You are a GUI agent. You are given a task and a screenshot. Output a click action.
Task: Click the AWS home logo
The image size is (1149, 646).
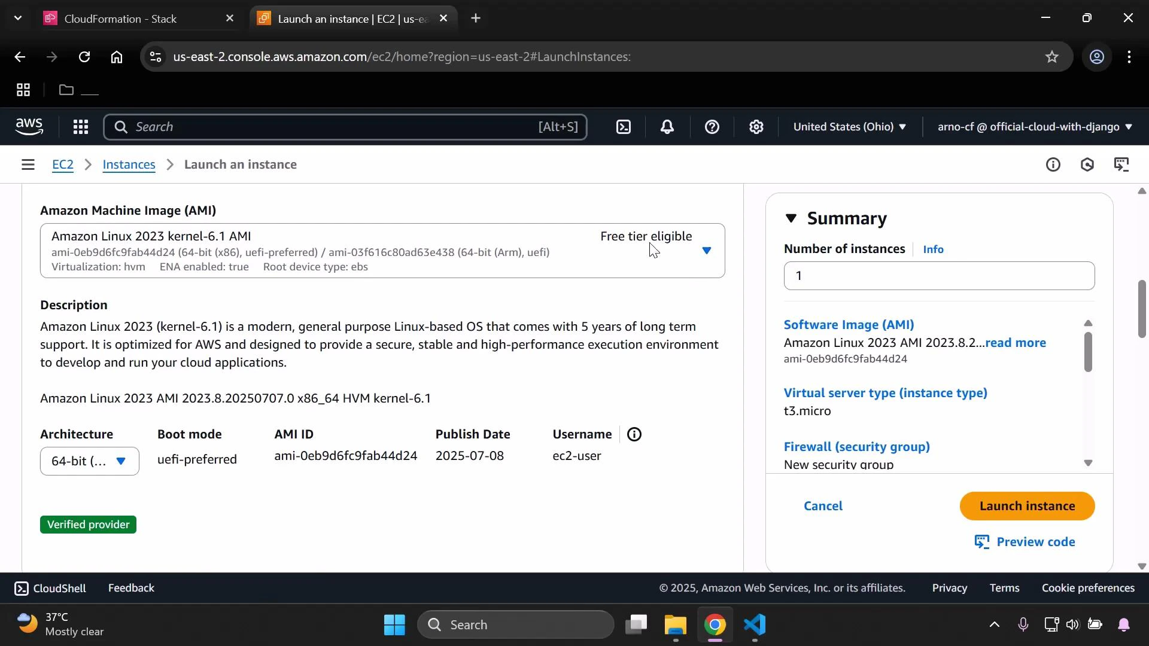29,127
